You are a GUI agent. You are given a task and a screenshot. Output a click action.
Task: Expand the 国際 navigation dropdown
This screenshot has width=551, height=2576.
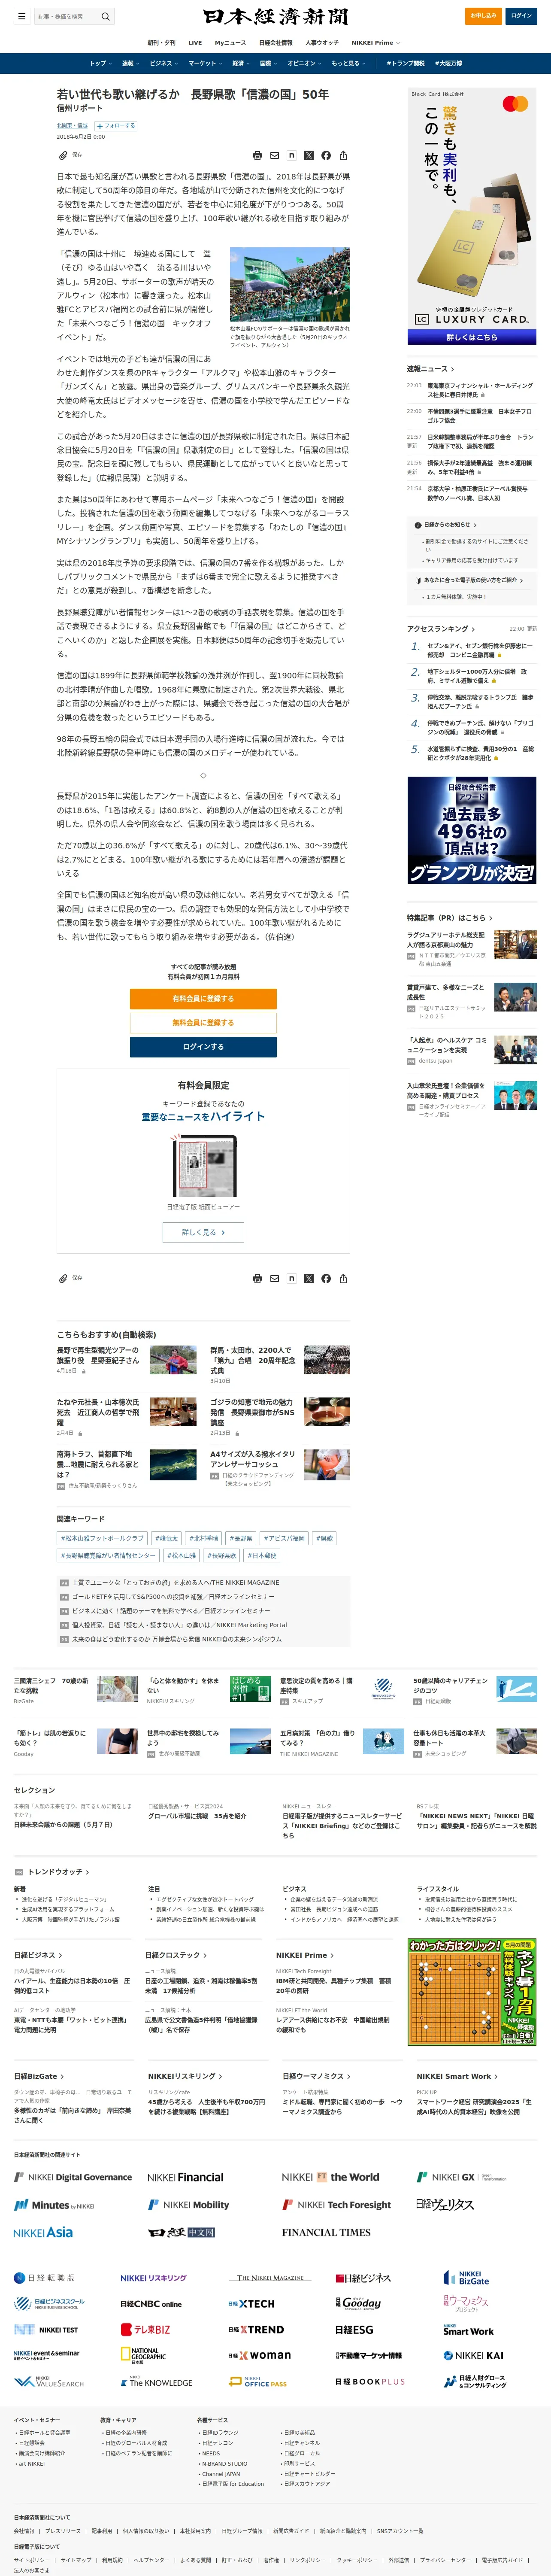[269, 63]
